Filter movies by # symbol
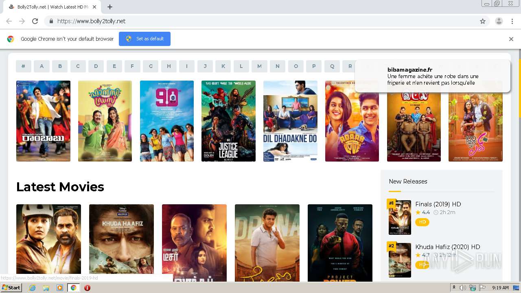This screenshot has height=293, width=521. [24, 66]
